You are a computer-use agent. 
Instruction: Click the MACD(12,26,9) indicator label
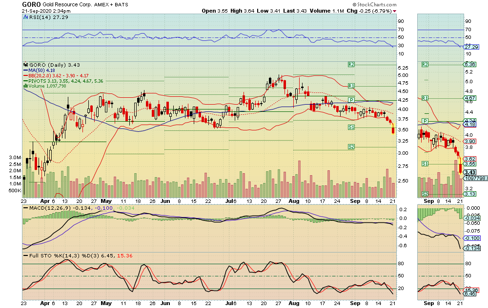point(50,208)
